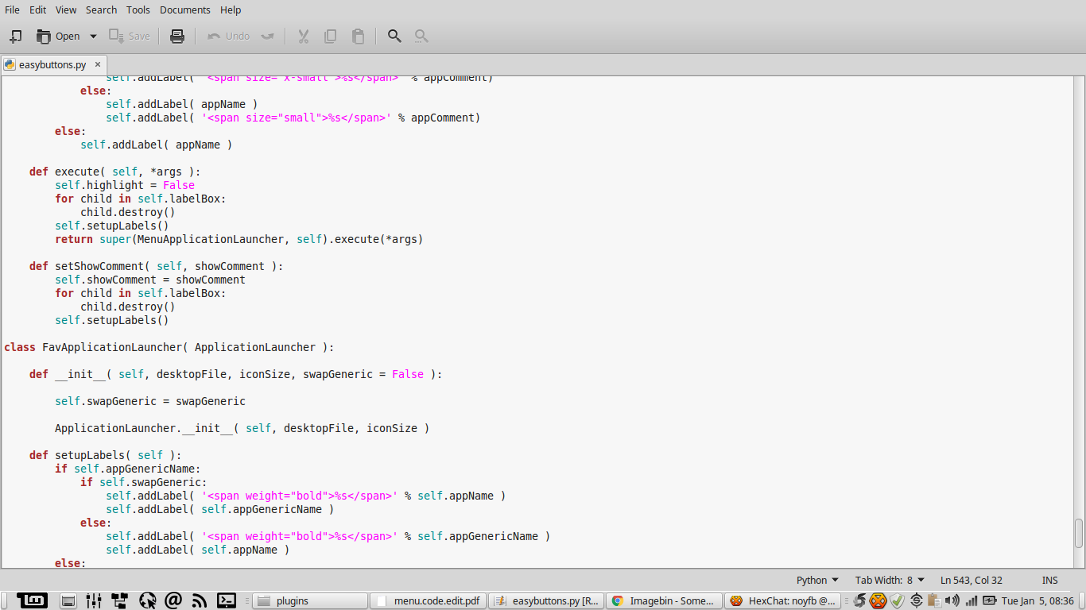Screen dimensions: 1086x610
Task: Click the Undo button
Action: 228,36
